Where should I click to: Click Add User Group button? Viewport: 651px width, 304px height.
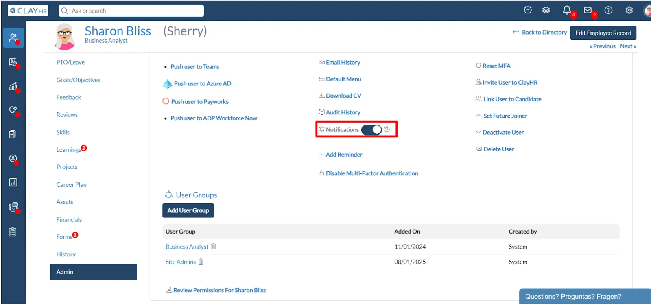pyautogui.click(x=188, y=210)
